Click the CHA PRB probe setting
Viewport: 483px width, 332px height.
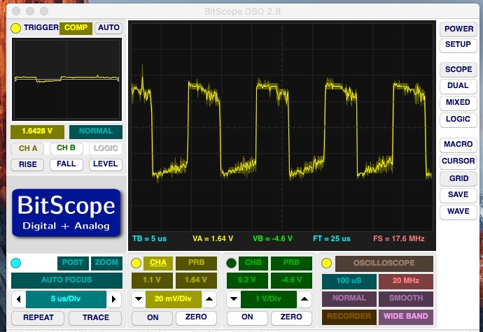[196, 263]
